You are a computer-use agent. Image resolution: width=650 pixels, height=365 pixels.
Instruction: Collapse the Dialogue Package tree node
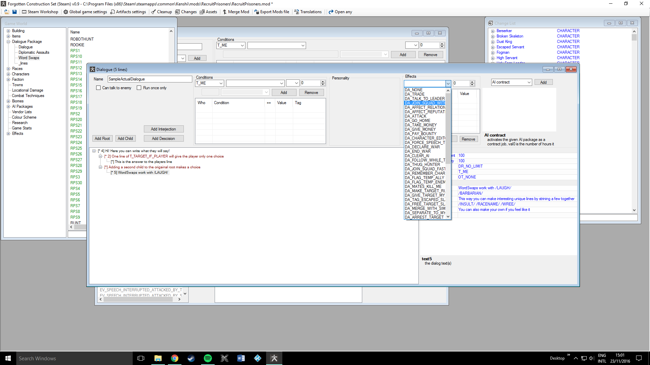point(8,42)
